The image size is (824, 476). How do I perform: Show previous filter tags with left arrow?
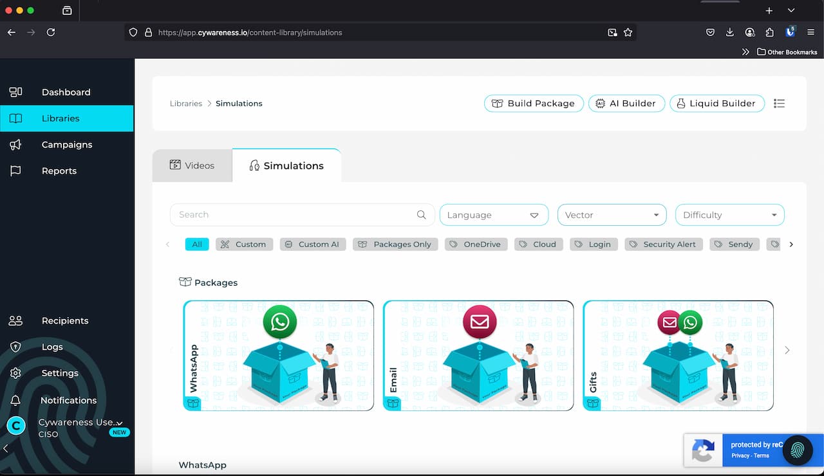pyautogui.click(x=168, y=244)
